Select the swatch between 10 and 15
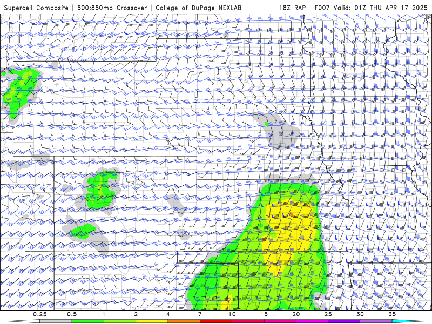Viewport: 432px width, 324px height. pos(248,321)
